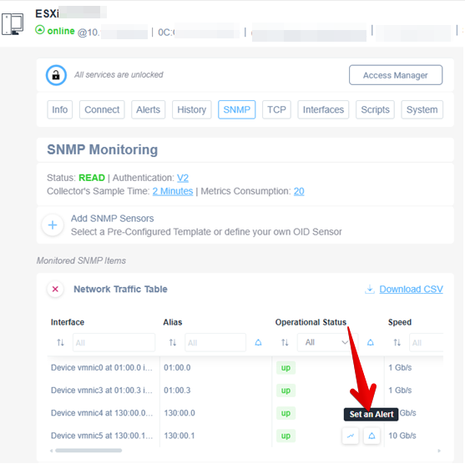Image resolution: width=465 pixels, height=464 pixels.
Task: Click the V2 authentication link
Action: (x=183, y=178)
